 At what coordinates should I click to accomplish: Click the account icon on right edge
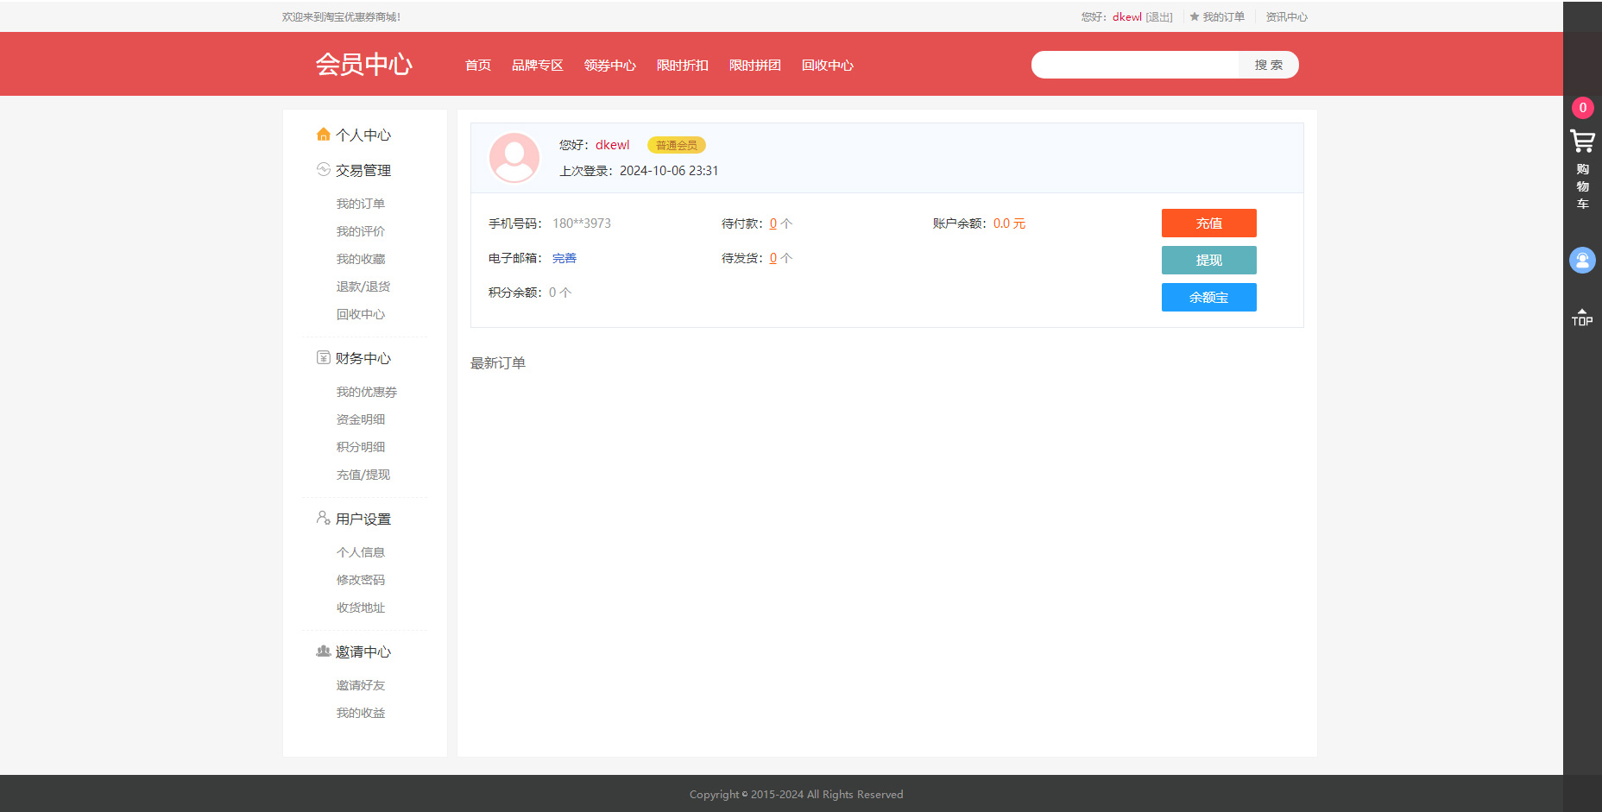tap(1582, 260)
